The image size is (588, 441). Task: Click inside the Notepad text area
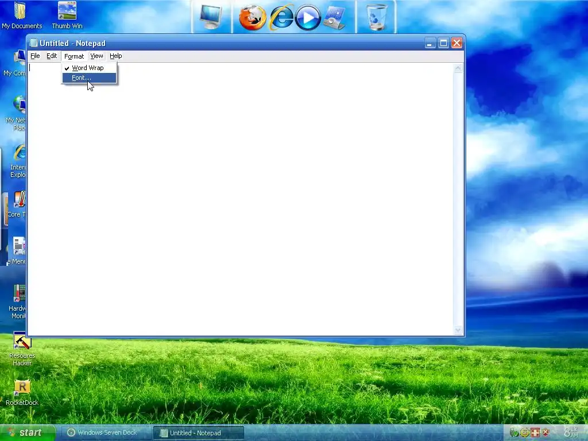tap(241, 199)
